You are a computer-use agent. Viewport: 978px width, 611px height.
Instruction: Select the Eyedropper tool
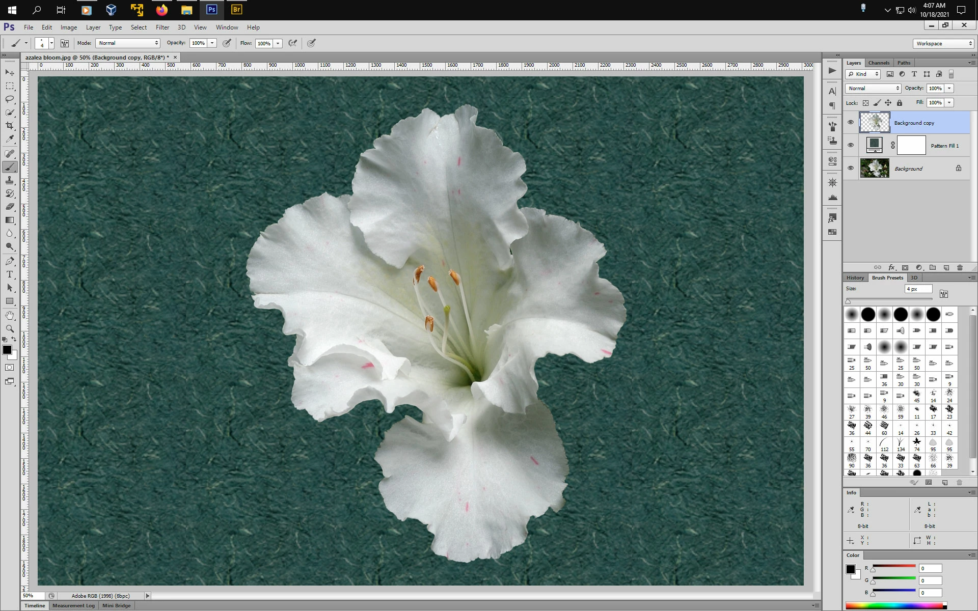click(x=10, y=138)
